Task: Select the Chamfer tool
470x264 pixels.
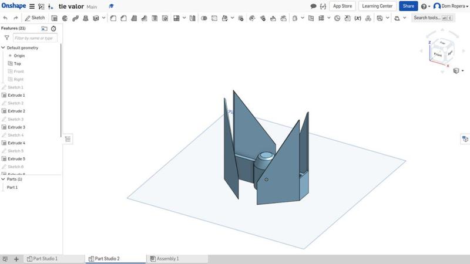Action: pos(123,18)
